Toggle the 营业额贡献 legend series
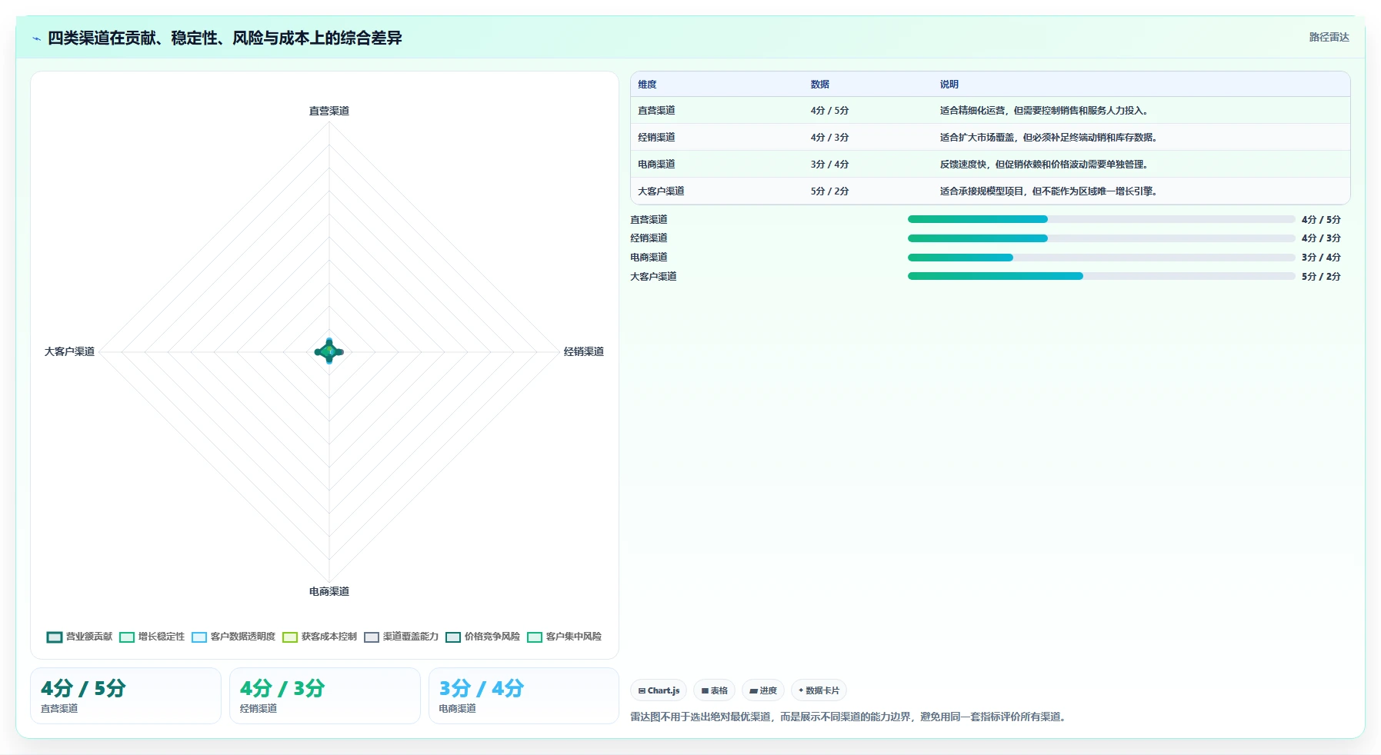Viewport: 1381px width, 755px height. (79, 637)
